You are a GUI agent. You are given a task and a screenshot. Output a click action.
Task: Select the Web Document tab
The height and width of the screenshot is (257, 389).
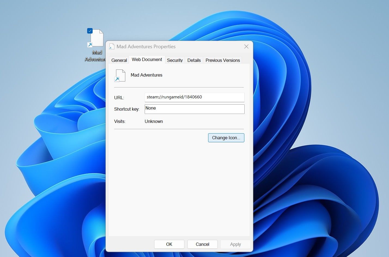pos(147,59)
